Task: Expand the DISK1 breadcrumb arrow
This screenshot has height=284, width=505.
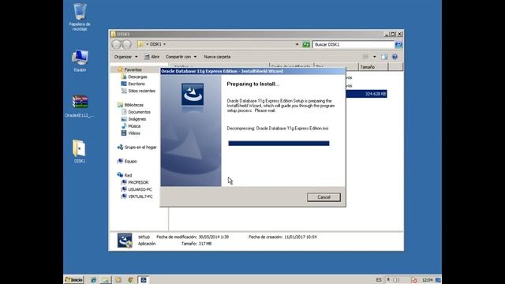Action: click(x=165, y=44)
